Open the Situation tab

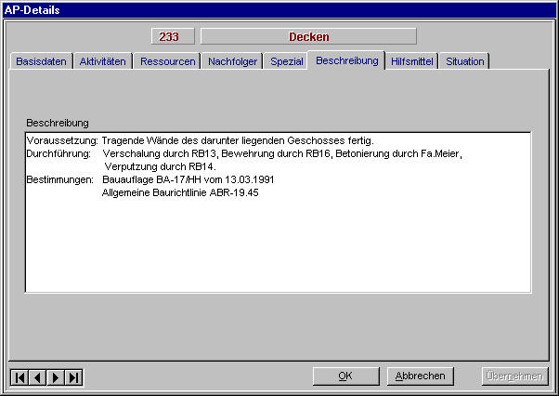464,61
